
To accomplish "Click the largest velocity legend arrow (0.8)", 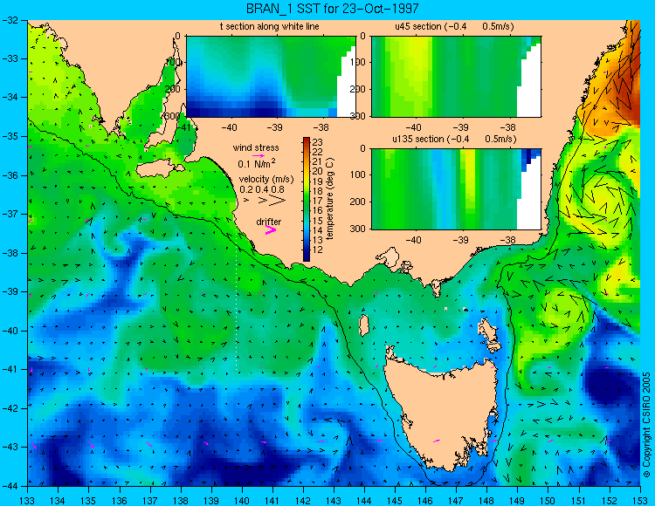I will pyautogui.click(x=277, y=201).
